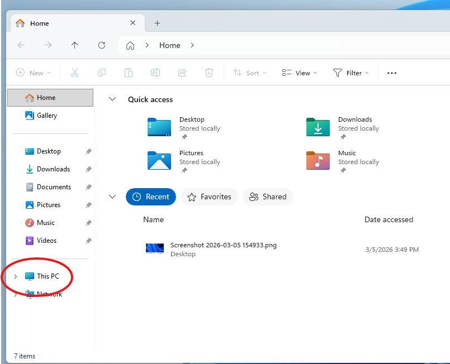Click the Share icon in the toolbar
Screen dimensions: 450x364
[x=182, y=73]
